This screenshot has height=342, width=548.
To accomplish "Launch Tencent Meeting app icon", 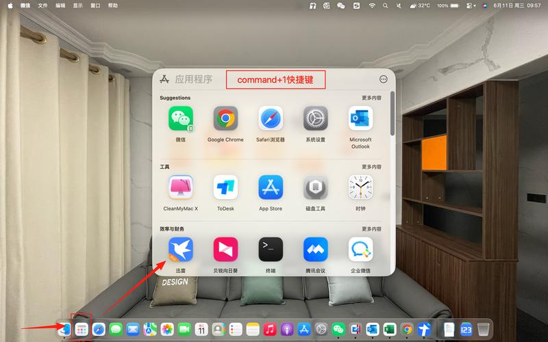I will (316, 249).
